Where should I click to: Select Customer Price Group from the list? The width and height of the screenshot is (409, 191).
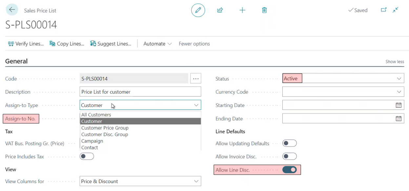point(105,128)
